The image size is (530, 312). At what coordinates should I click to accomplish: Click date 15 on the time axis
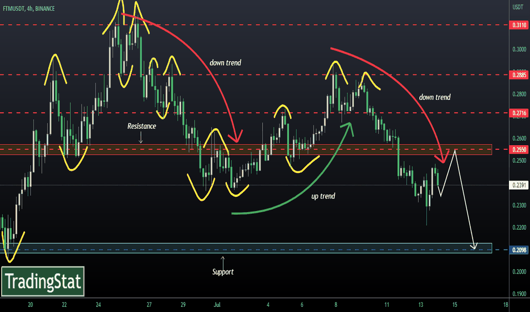pos(454,305)
